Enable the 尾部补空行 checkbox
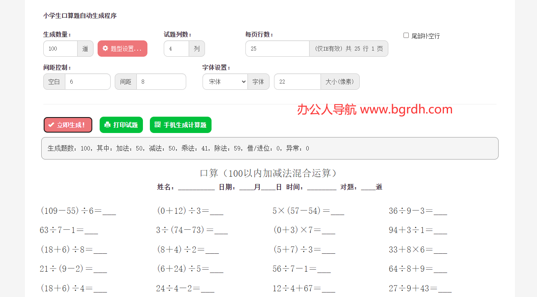The image size is (537, 297). [406, 35]
